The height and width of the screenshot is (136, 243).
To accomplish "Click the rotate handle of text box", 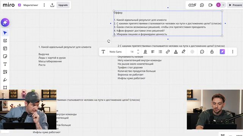I will pyautogui.click(x=109, y=41).
